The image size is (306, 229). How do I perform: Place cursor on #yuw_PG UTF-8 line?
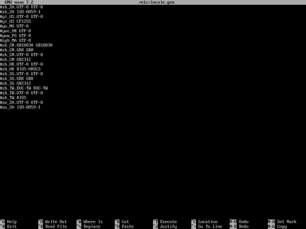16,36
